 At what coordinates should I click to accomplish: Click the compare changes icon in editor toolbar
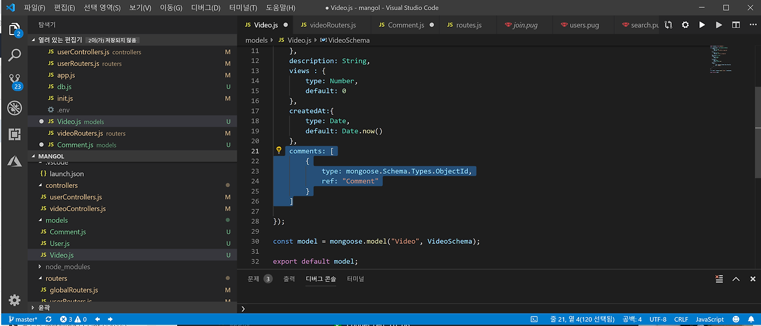click(x=669, y=25)
